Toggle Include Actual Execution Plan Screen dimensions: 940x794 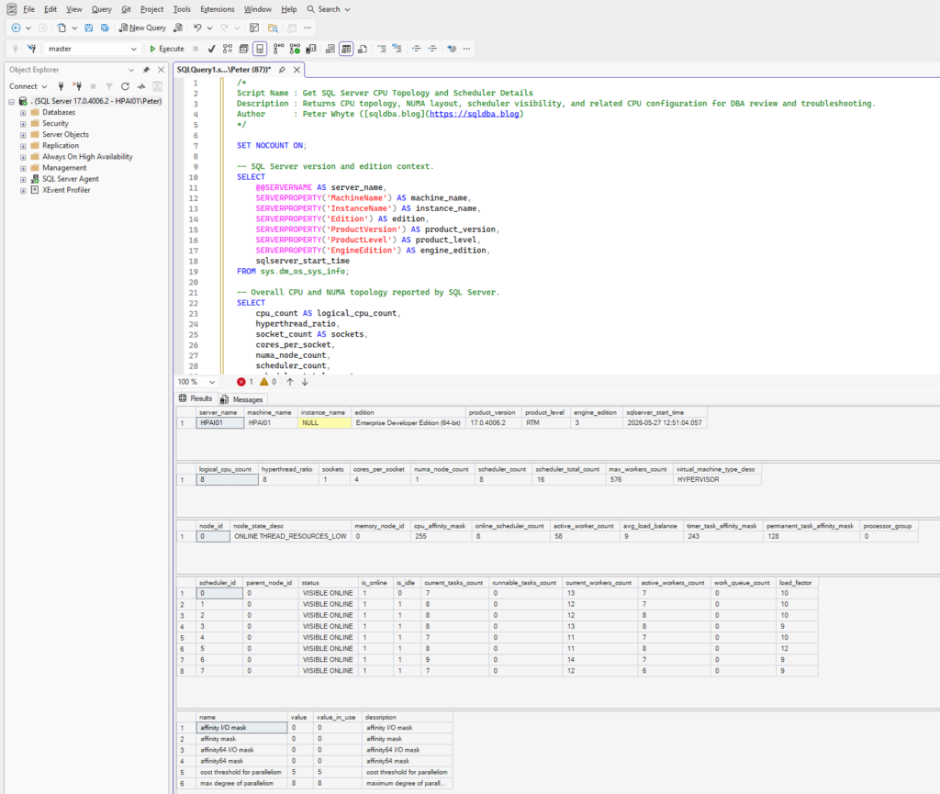coord(278,49)
